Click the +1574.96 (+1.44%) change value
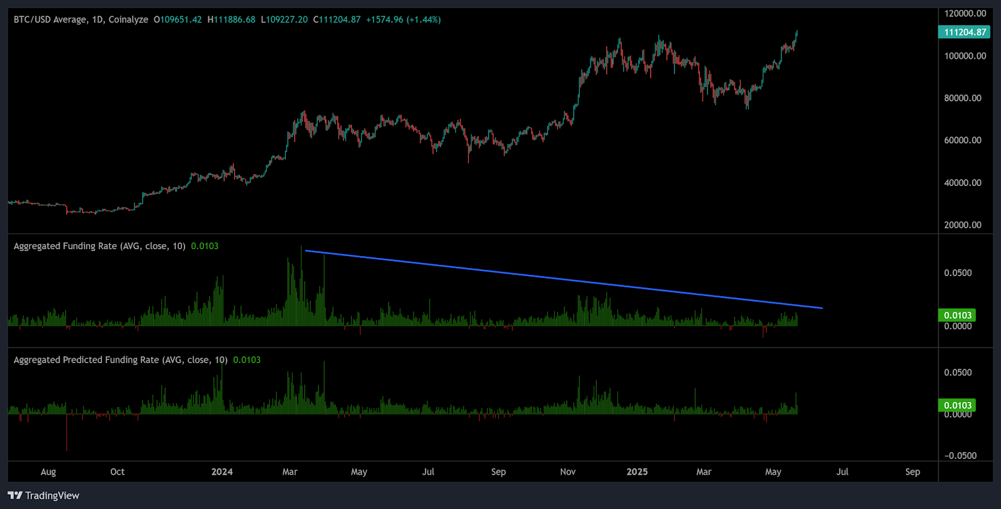 404,19
